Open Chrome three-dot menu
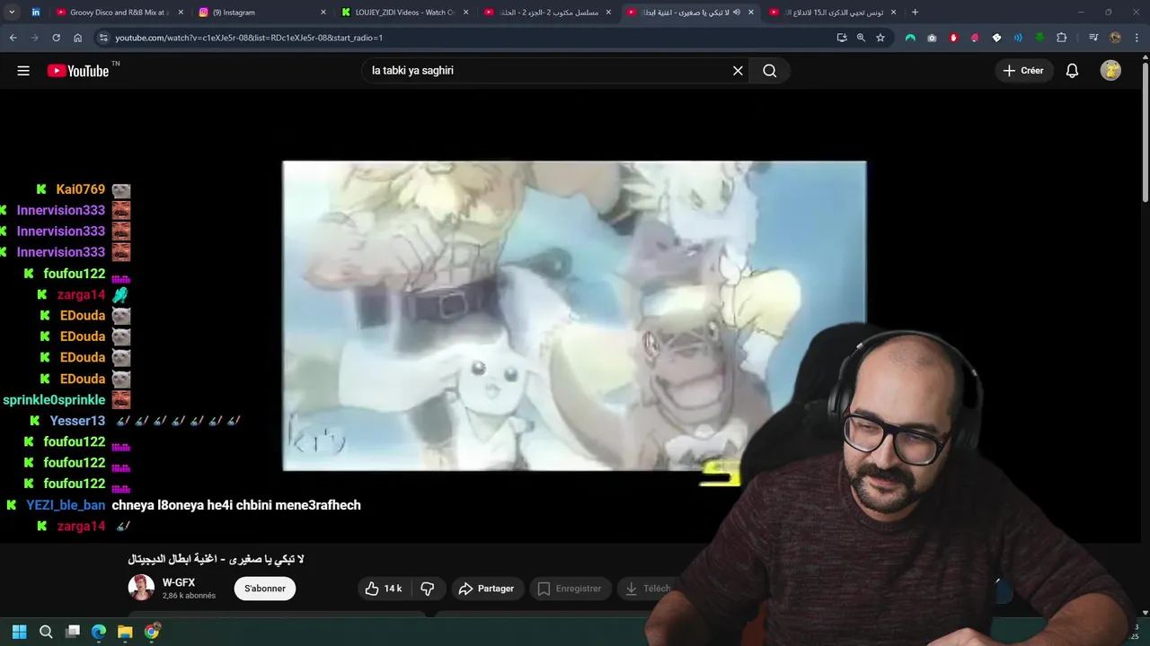Image resolution: width=1150 pixels, height=646 pixels. [1137, 38]
